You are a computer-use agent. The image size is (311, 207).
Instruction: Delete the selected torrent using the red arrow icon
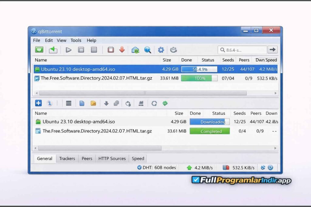point(122,50)
